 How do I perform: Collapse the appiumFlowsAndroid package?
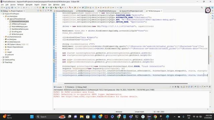pyautogui.click(x=6, y=19)
